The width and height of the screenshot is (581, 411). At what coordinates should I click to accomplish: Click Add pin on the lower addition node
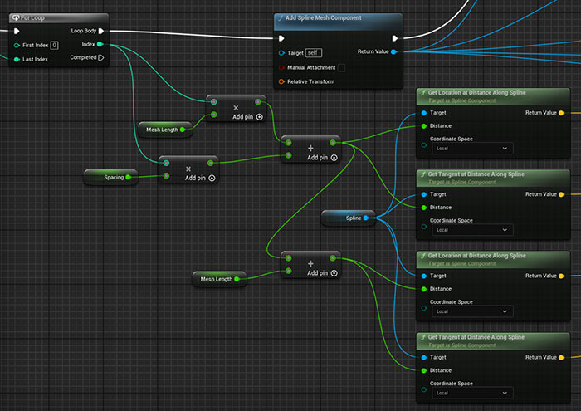click(322, 273)
